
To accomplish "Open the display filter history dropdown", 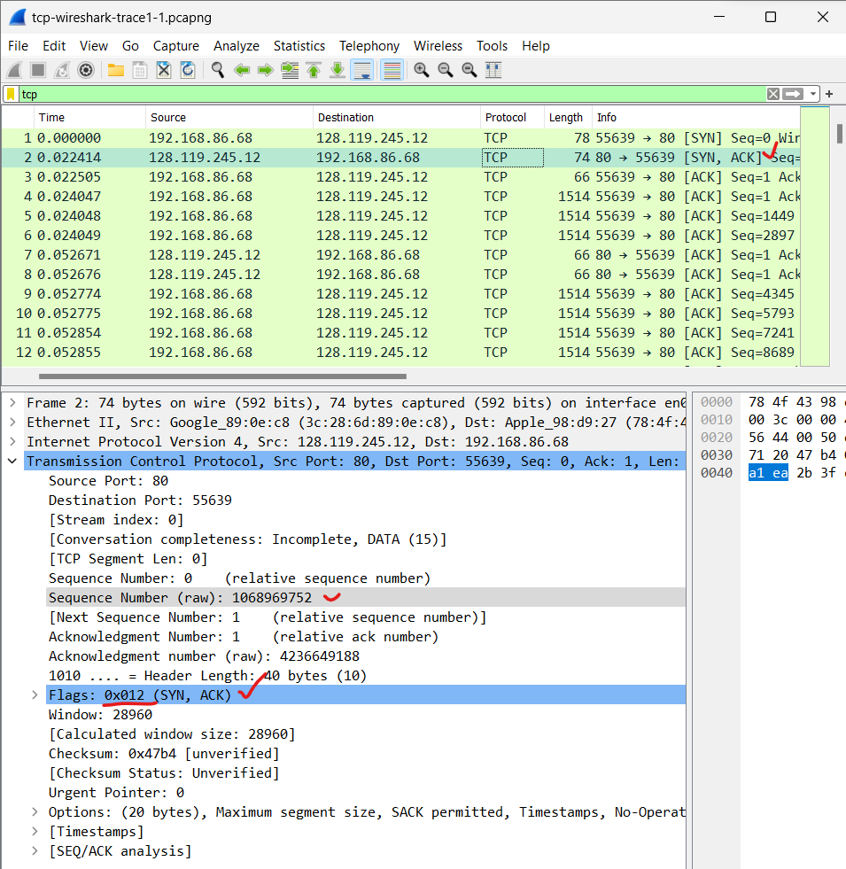I will point(813,94).
